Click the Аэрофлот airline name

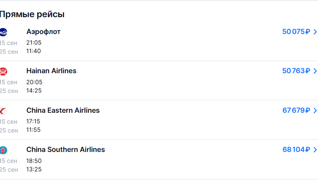43,32
